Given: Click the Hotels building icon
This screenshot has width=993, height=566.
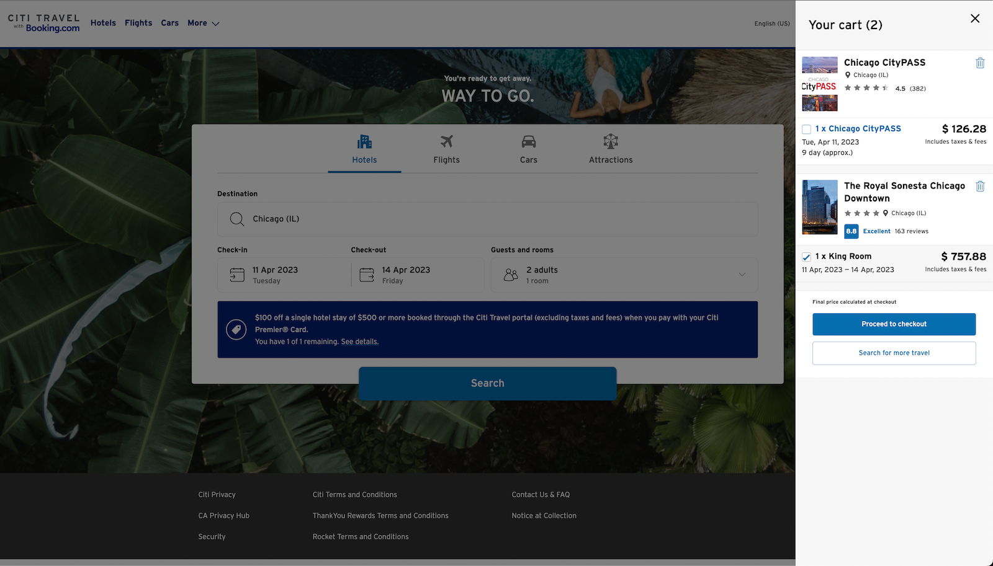Looking at the screenshot, I should coord(364,141).
